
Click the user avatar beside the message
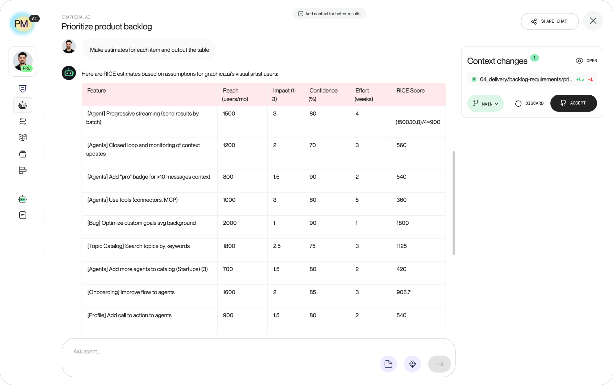pyautogui.click(x=69, y=47)
